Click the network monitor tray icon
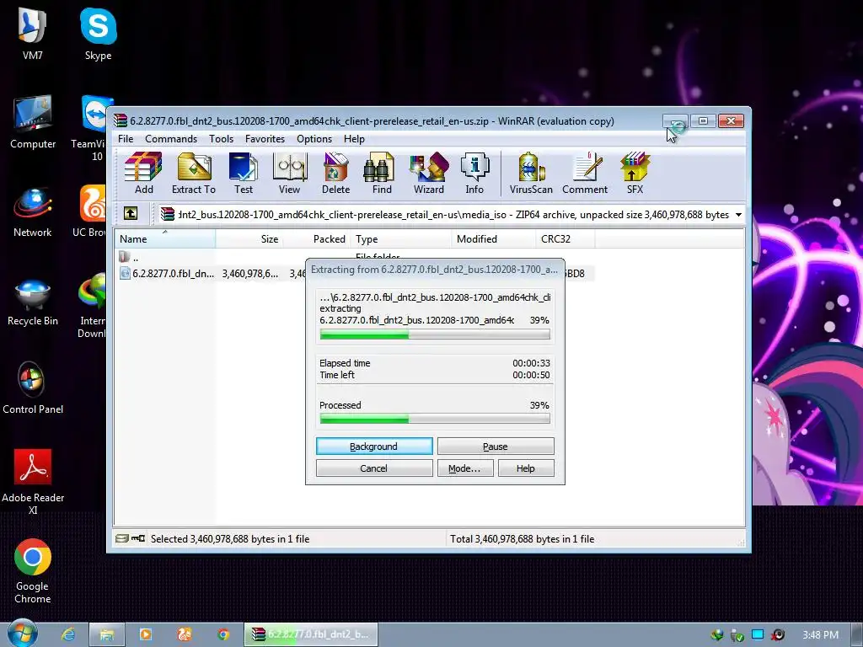 (x=758, y=634)
